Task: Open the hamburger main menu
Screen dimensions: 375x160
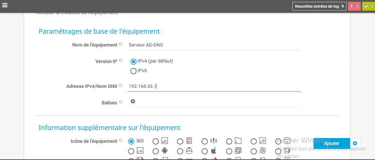Action: (5, 5)
